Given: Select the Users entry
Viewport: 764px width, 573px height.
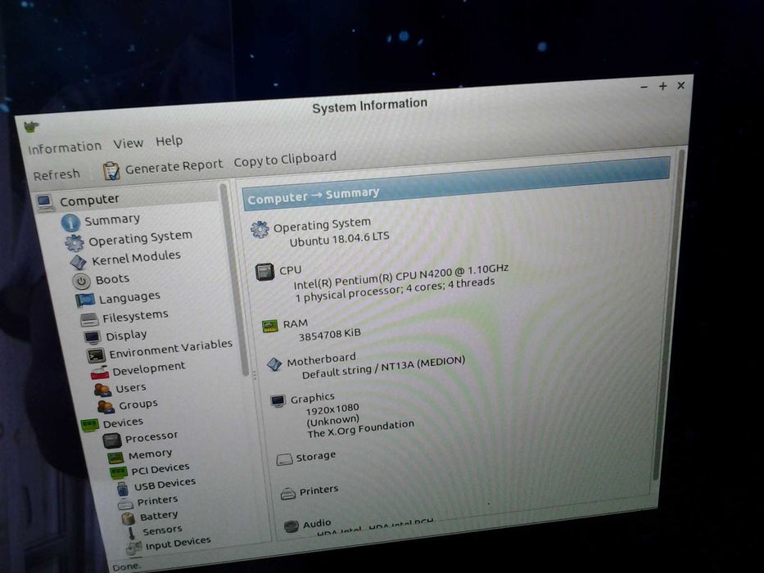Looking at the screenshot, I should (x=130, y=388).
